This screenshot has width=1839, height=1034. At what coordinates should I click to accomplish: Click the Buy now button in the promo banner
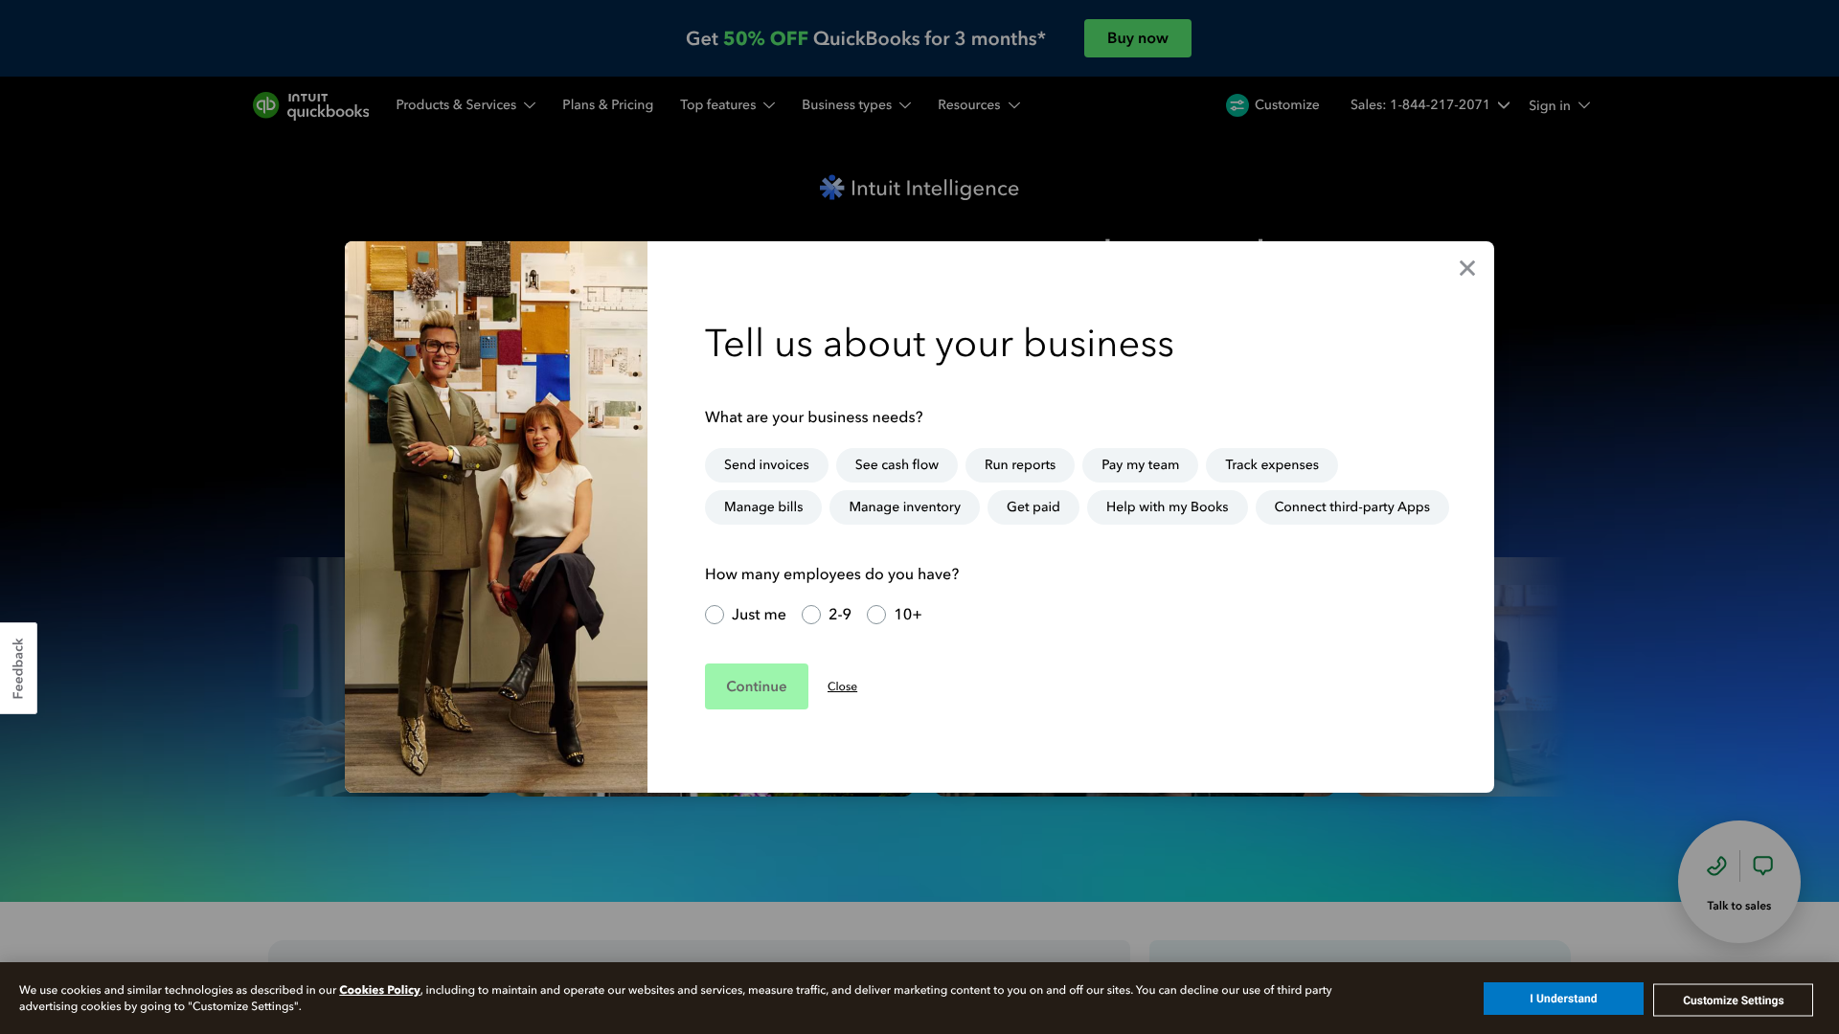pyautogui.click(x=1137, y=38)
